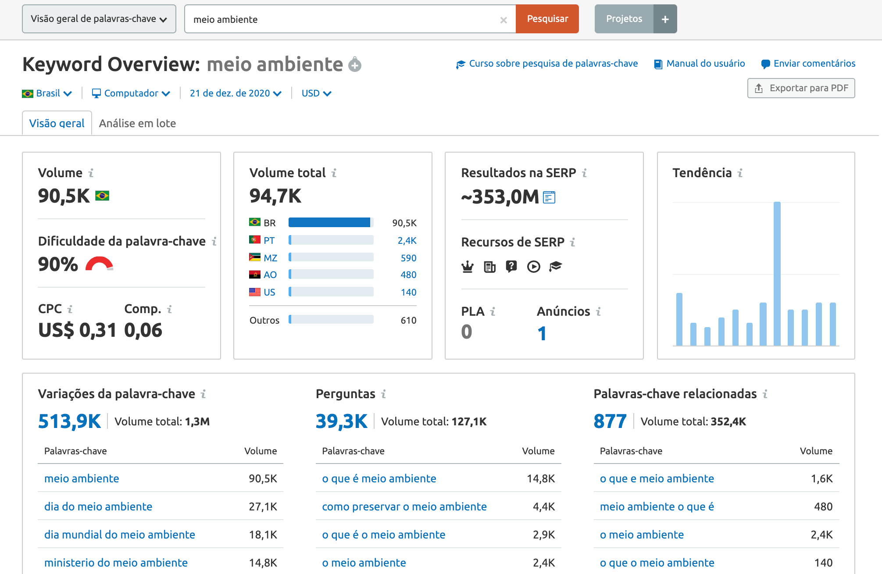
Task: Click the Outros volume bar
Action: [x=331, y=319]
